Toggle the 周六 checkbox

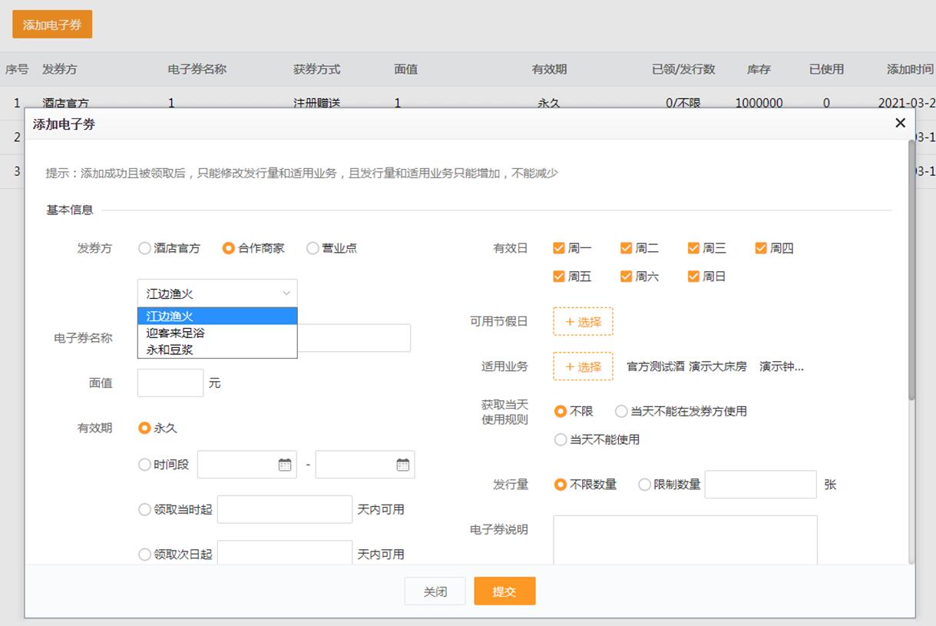[627, 277]
